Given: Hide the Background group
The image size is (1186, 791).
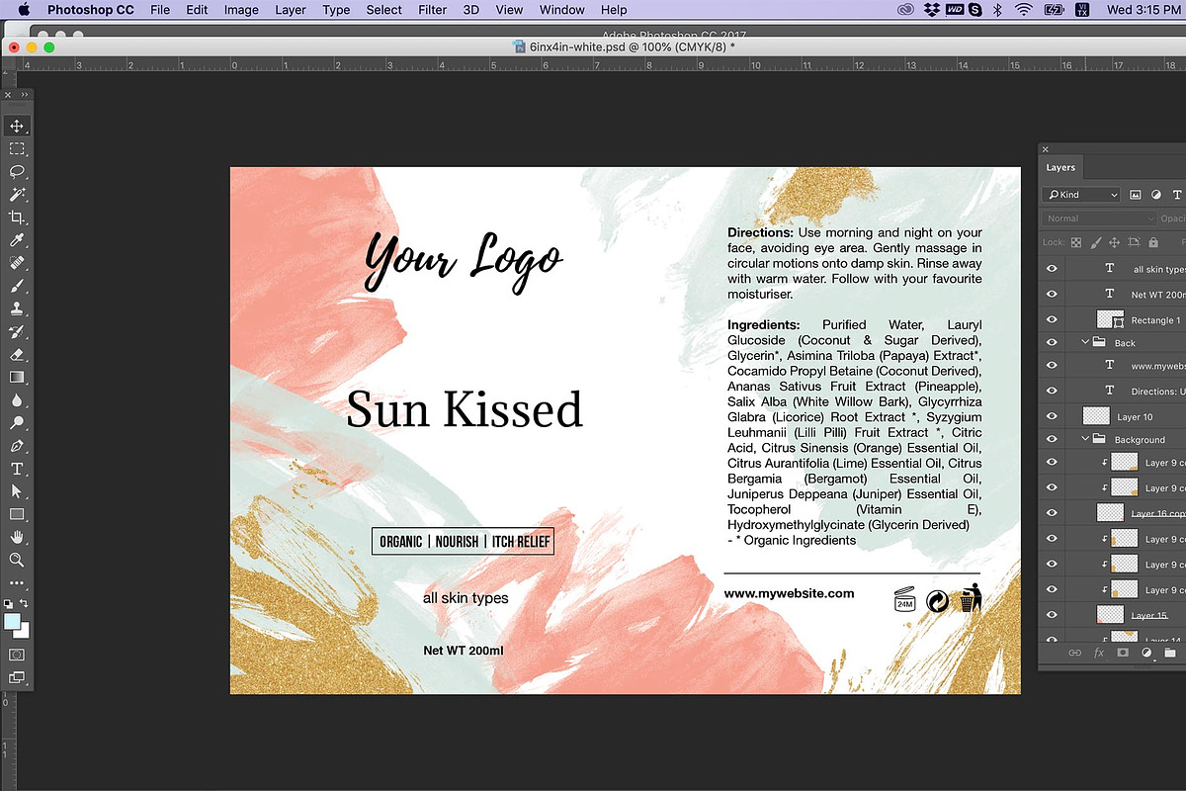Looking at the screenshot, I should [x=1052, y=439].
